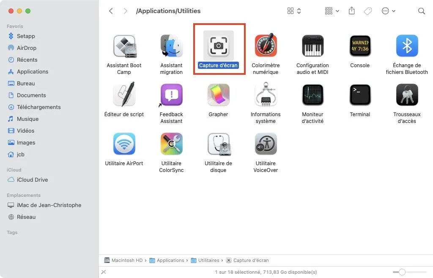Select the Utilitaire AirPort icon

[x=124, y=144]
